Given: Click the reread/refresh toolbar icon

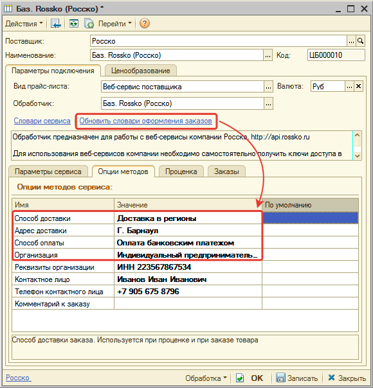Looking at the screenshot, I should tap(74, 24).
